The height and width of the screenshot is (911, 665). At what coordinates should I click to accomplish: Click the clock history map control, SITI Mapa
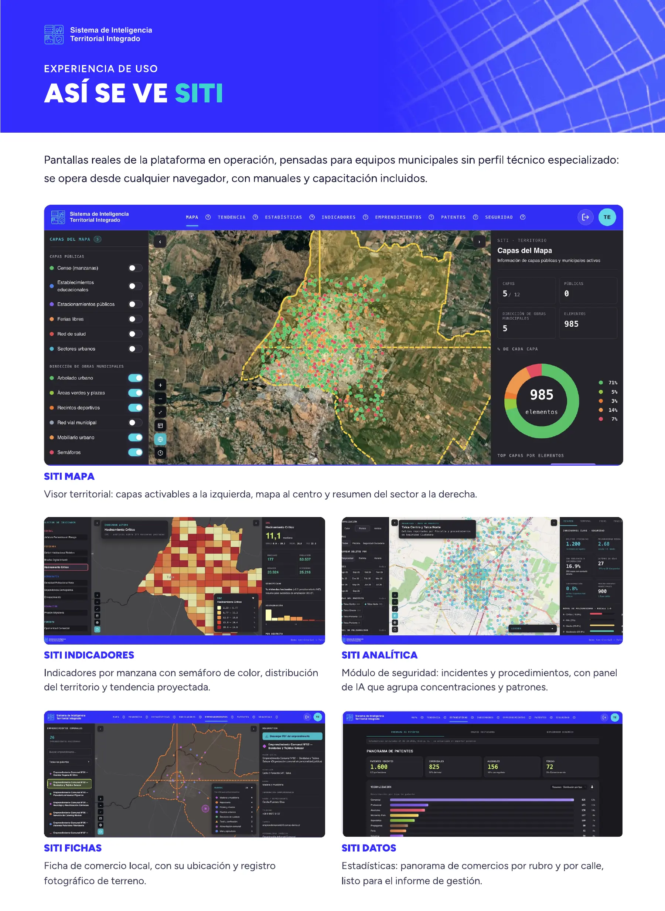coord(160,453)
